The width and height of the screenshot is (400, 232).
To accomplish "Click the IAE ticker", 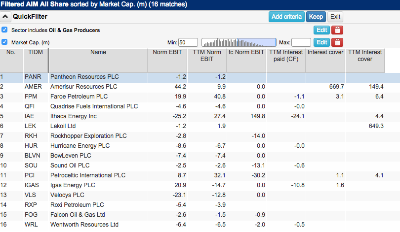I will click(29, 116).
